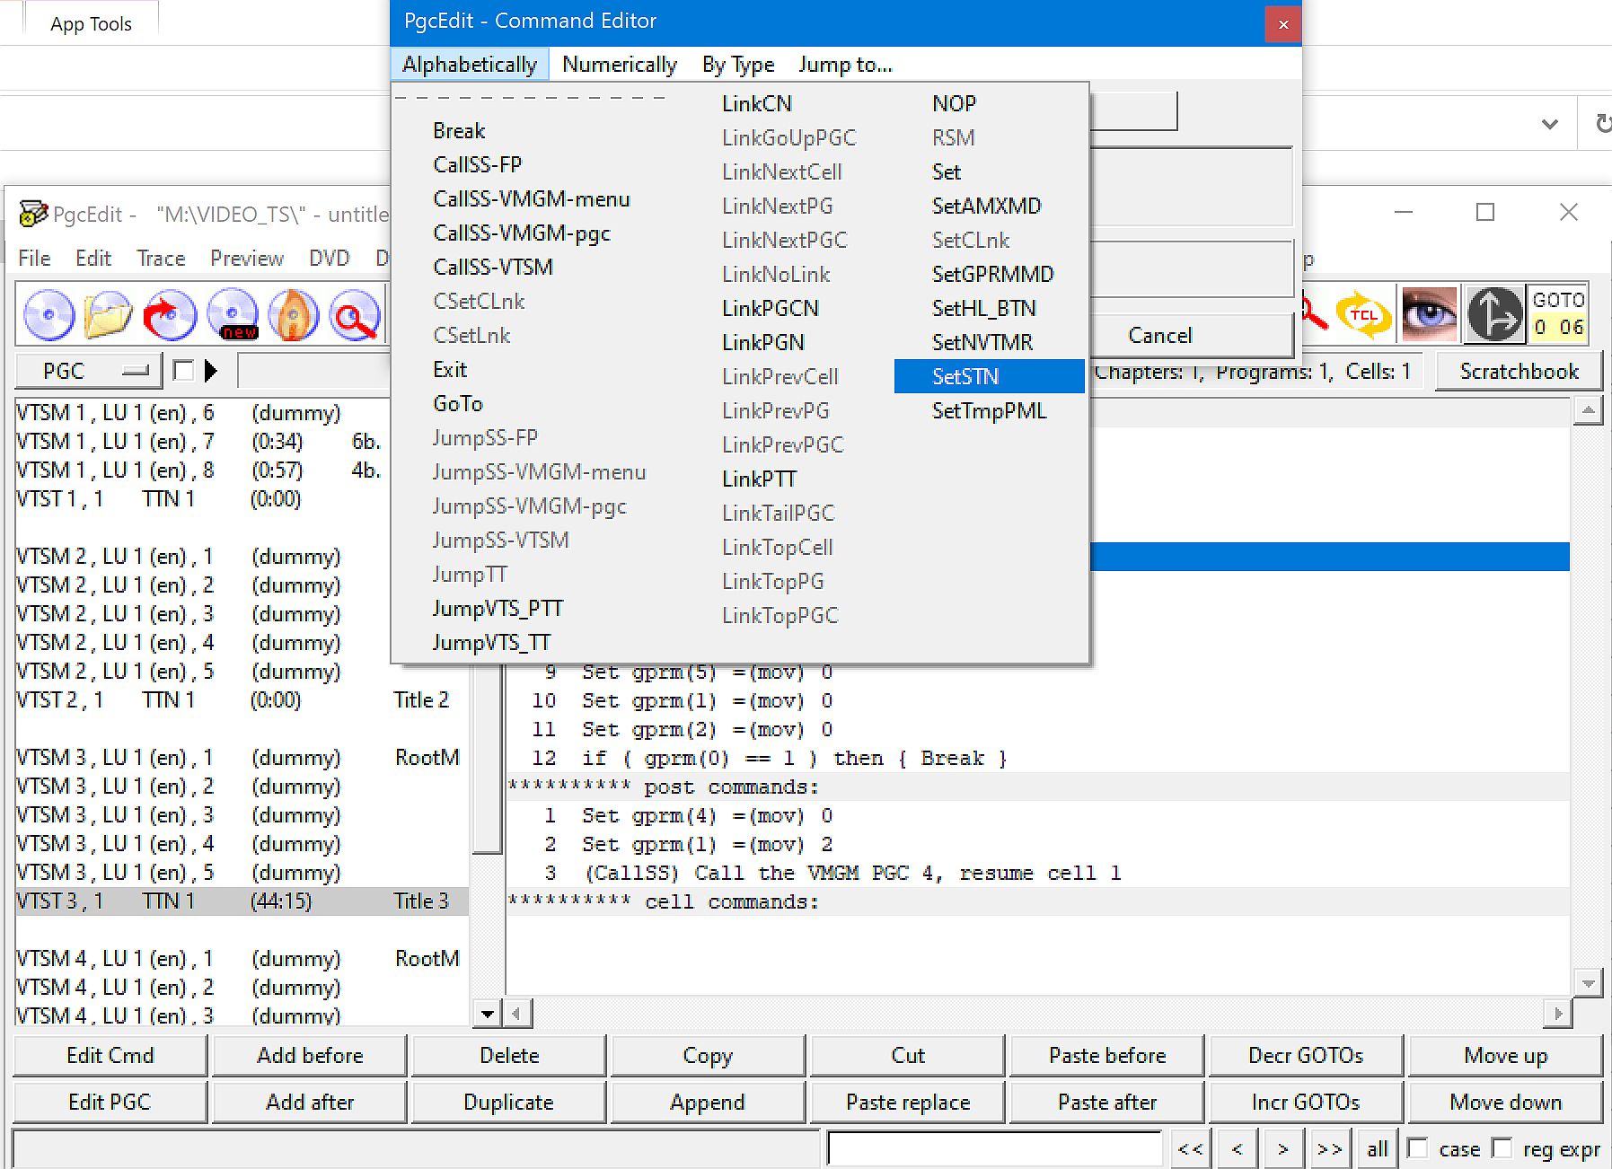Viewport: 1612px width, 1169px height.
Task: Select SetSTN from the command list
Action: coord(965,376)
